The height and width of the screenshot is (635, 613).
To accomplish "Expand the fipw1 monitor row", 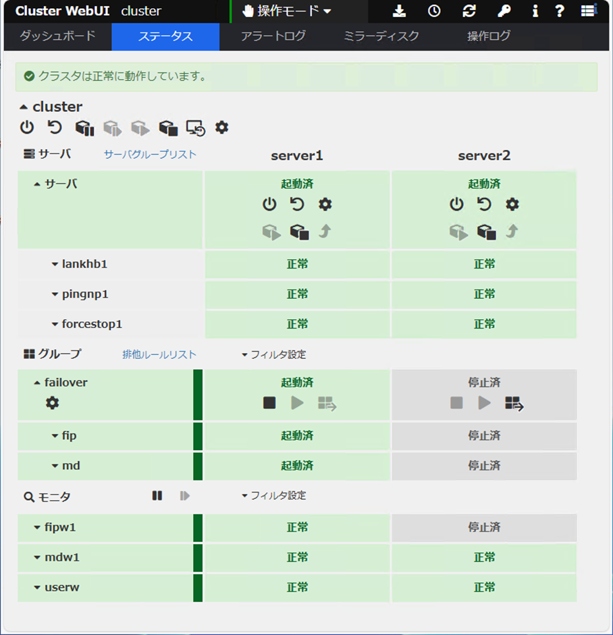I will pos(38,528).
